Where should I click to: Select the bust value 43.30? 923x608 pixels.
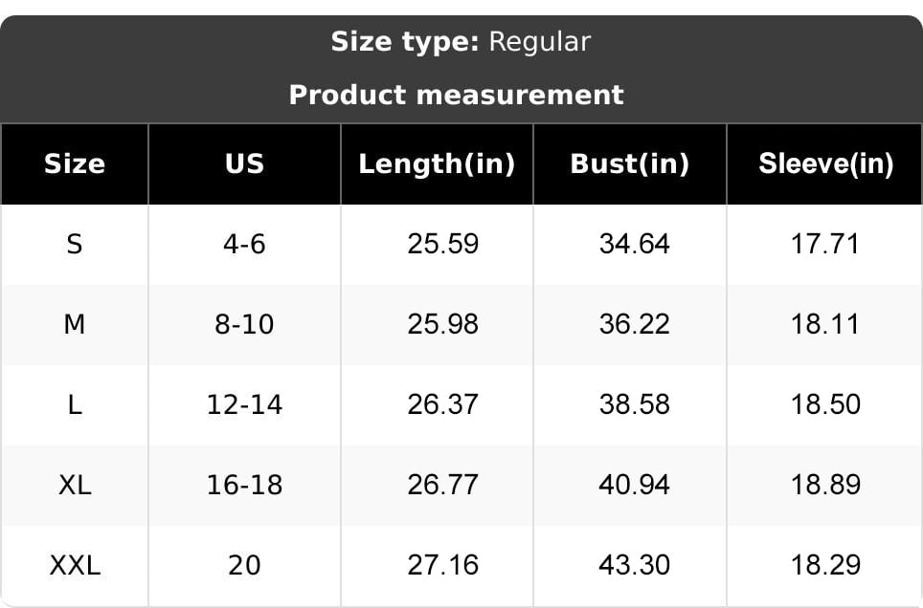pyautogui.click(x=634, y=565)
